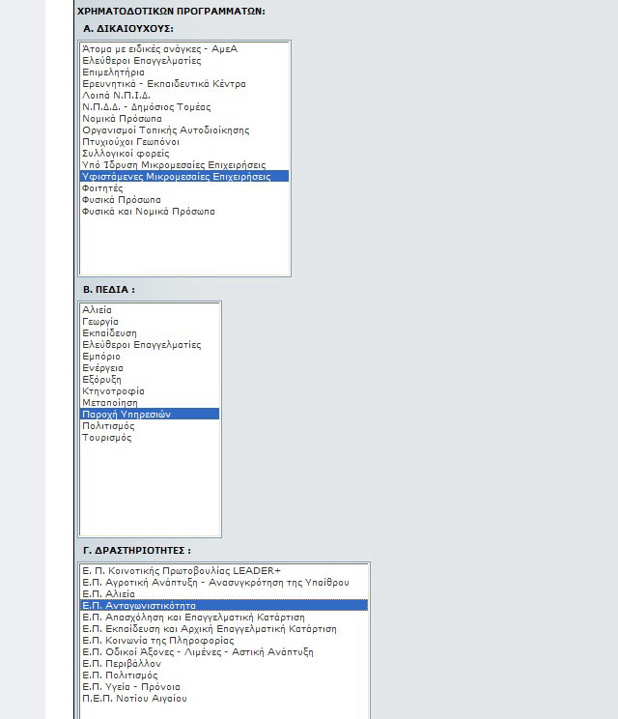This screenshot has width=618, height=719.
Task: Choose 'Πολιτισμός' in Πεδία list
Action: (x=150, y=426)
